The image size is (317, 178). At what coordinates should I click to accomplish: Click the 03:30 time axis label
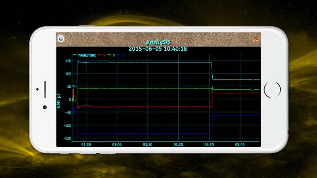[x=209, y=145]
